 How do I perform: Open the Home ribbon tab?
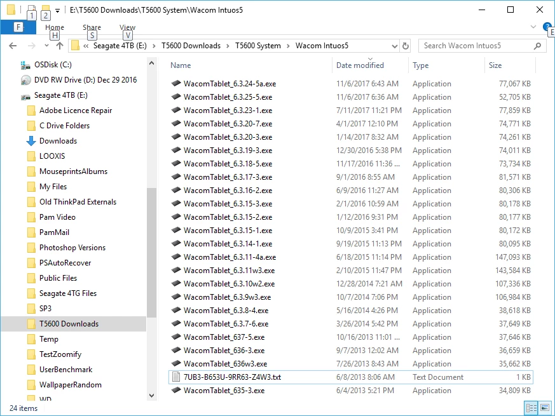tap(55, 27)
